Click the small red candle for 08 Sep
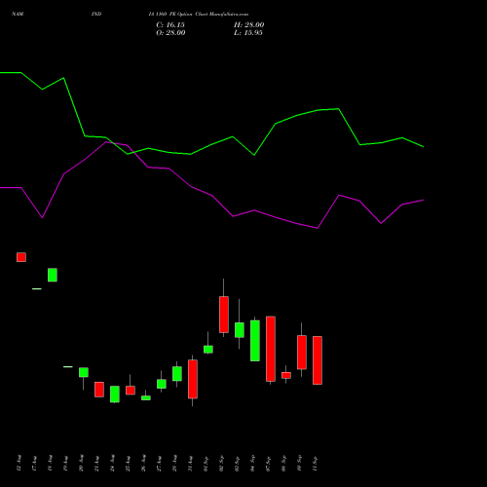Screen dimensions: 487x487 pyautogui.click(x=286, y=375)
